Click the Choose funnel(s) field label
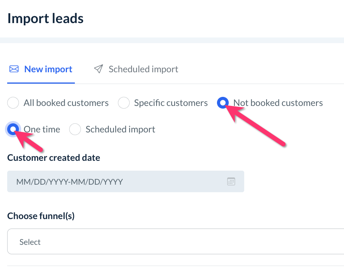The height and width of the screenshot is (280, 344). [41, 216]
